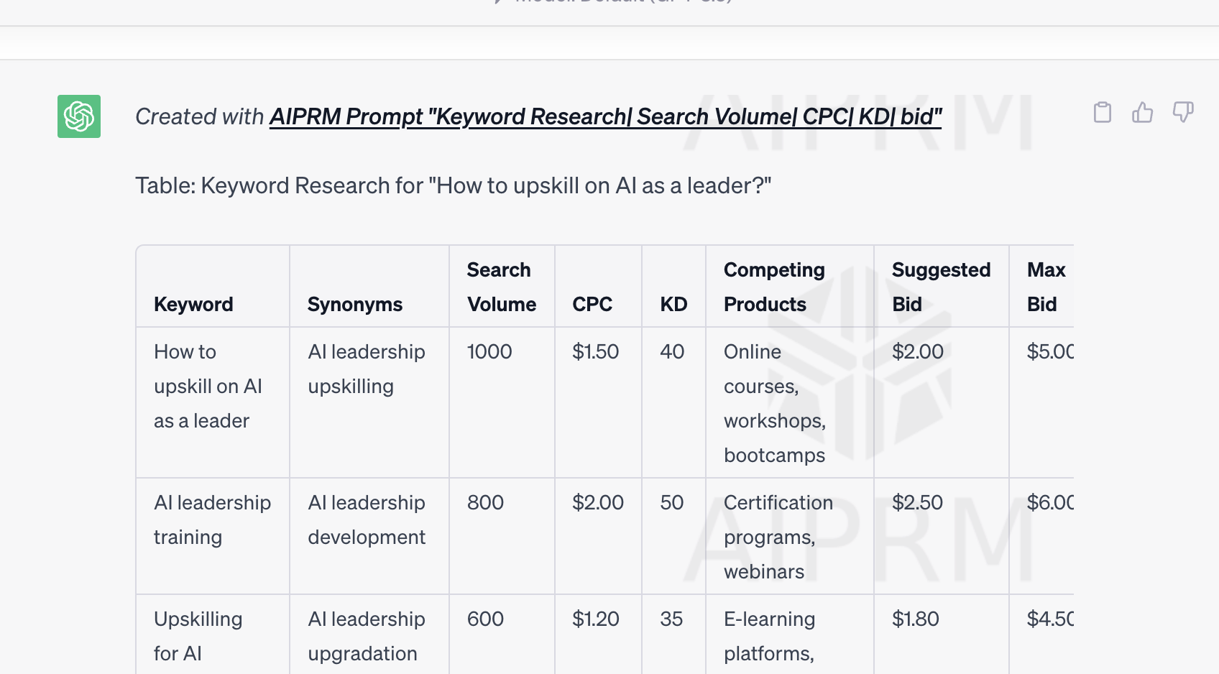1219x674 pixels.
Task: Select the Competing Products column header
Action: [774, 287]
